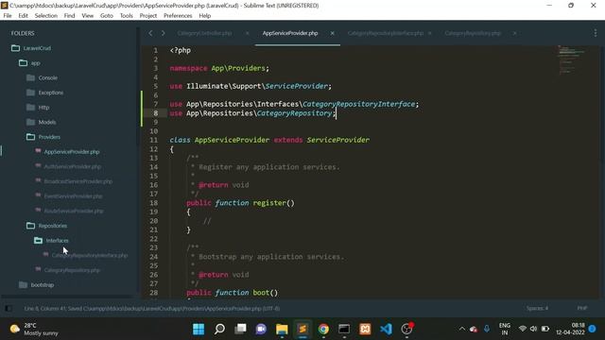605x340 pixels.
Task: Switch to CategoryRepository.php tab
Action: (x=473, y=34)
